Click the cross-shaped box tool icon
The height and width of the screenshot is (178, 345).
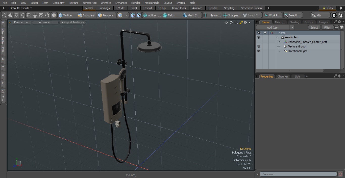(35, 15)
